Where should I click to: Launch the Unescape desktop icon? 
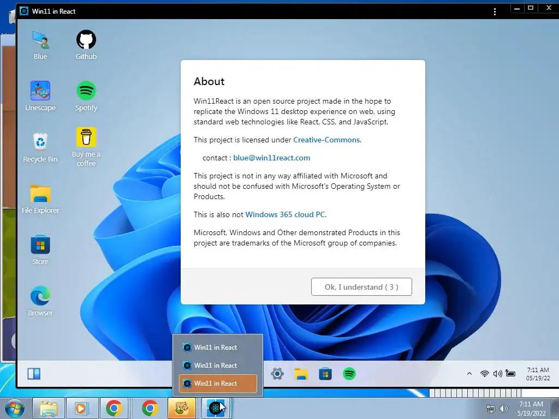[x=40, y=96]
